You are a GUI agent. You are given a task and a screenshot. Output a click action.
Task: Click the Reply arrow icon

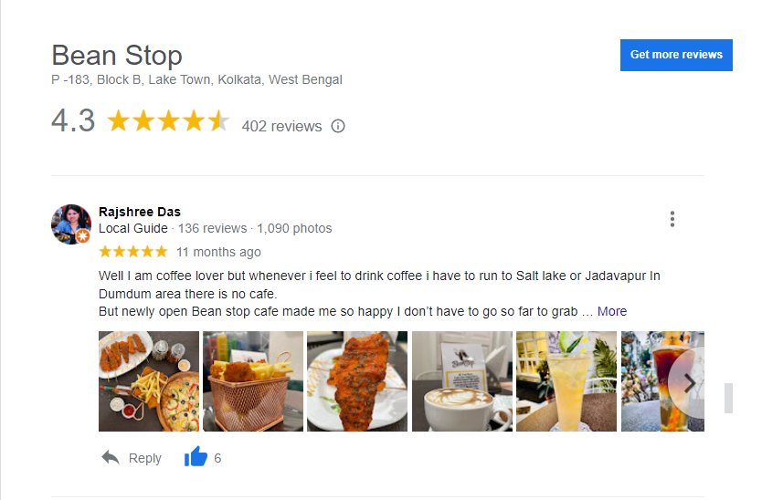tap(111, 457)
